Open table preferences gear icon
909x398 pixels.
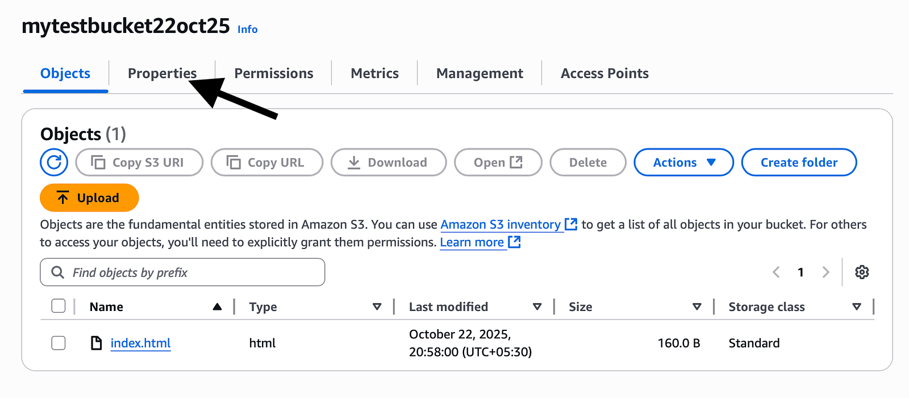[862, 272]
